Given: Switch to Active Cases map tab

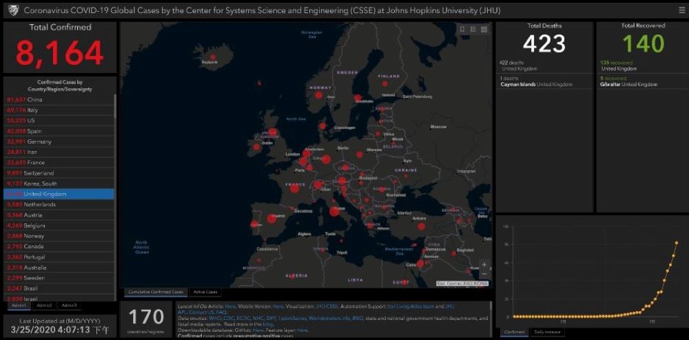Looking at the screenshot, I should (205, 292).
